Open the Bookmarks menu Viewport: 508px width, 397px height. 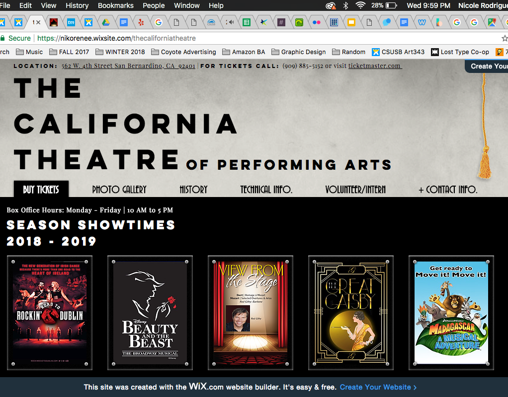point(116,5)
